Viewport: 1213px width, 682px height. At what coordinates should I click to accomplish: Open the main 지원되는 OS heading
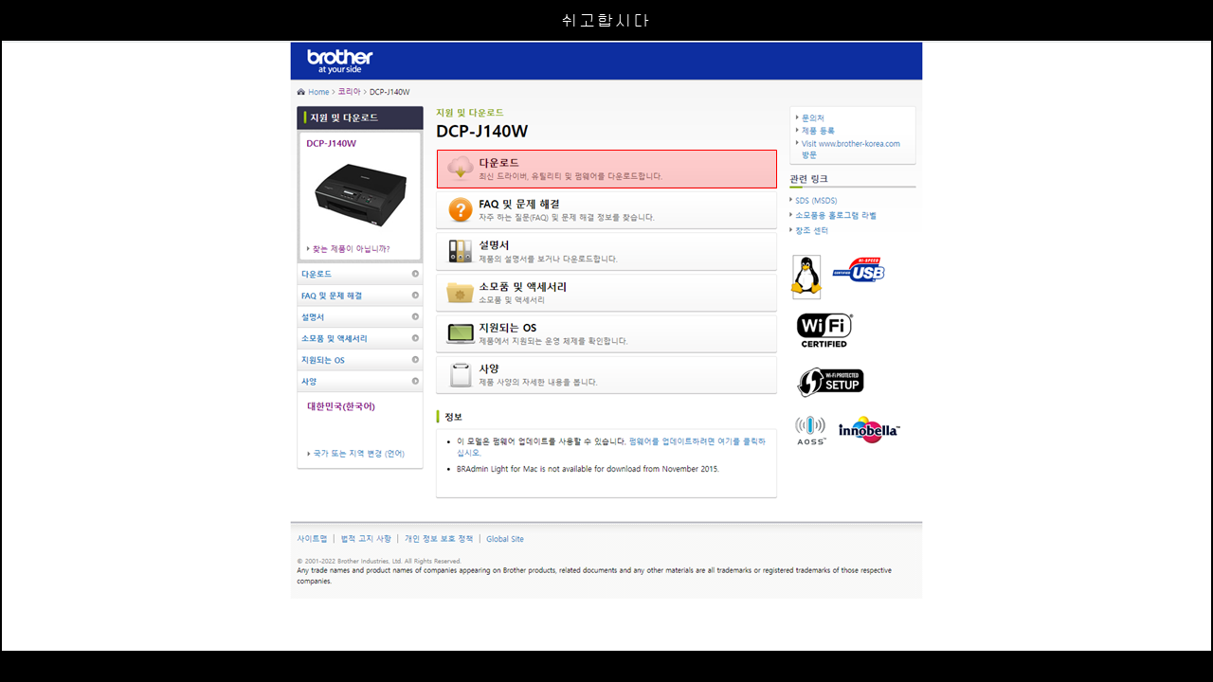(507, 328)
